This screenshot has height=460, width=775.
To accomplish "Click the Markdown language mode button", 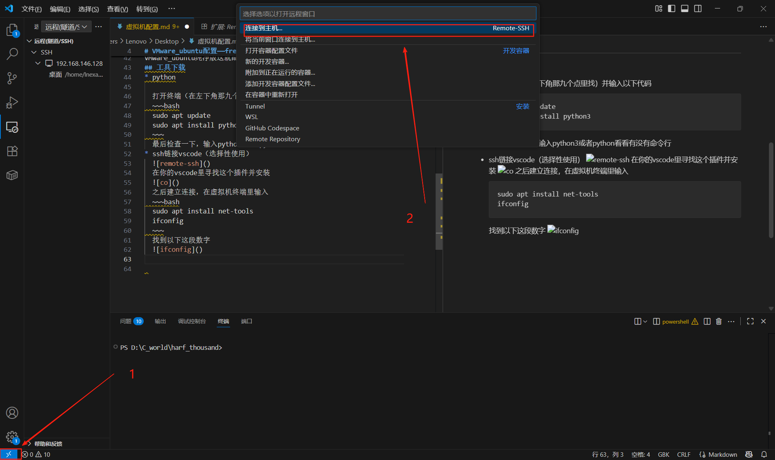I will [722, 454].
